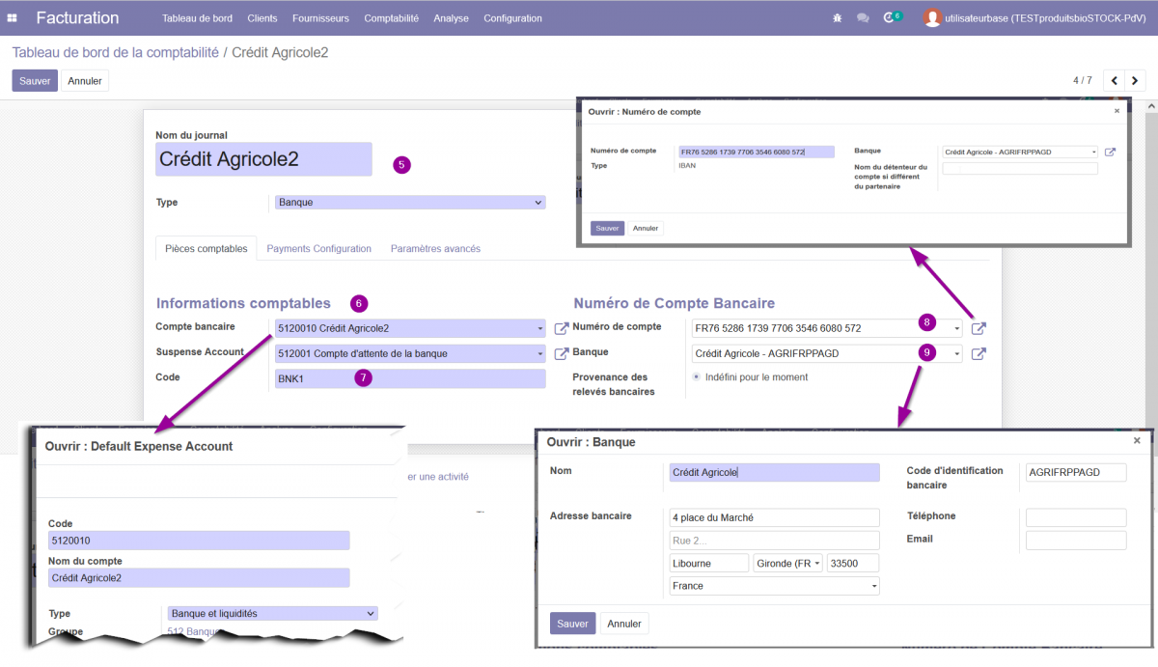The width and height of the screenshot is (1158, 667).
Task: Click the Code d'identification bancaire field AGRIFRPPAGD
Action: (x=1076, y=472)
